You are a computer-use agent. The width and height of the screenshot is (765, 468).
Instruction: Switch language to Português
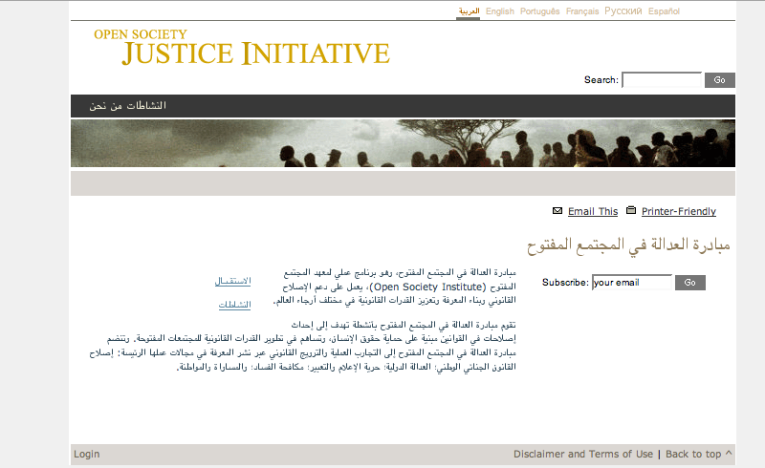pyautogui.click(x=540, y=11)
